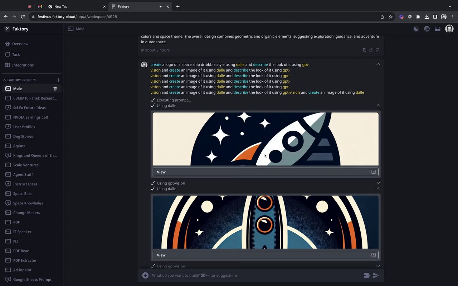Open the Chrome Extensions puzzle menu

click(418, 17)
